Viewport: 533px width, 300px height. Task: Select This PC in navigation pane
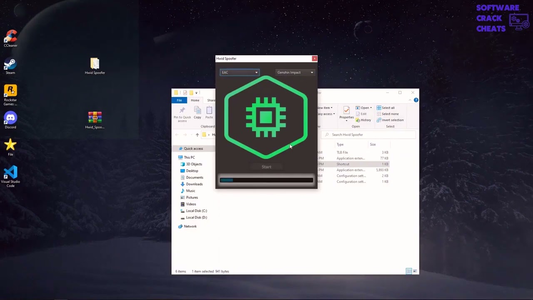189,157
